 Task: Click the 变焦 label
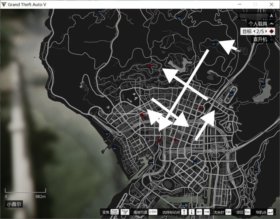coord(106,212)
